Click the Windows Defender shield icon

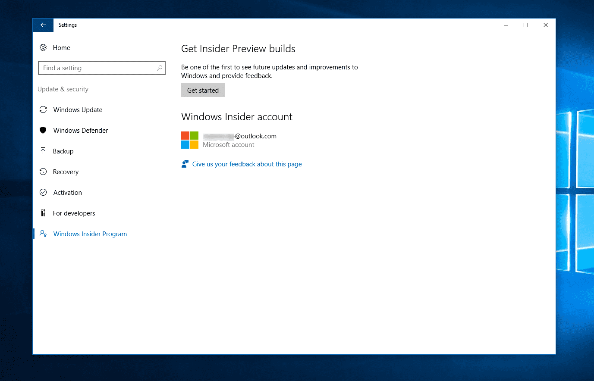pos(43,130)
